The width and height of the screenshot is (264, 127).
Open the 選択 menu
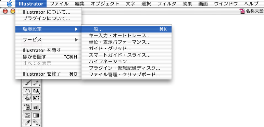pos(146,3)
